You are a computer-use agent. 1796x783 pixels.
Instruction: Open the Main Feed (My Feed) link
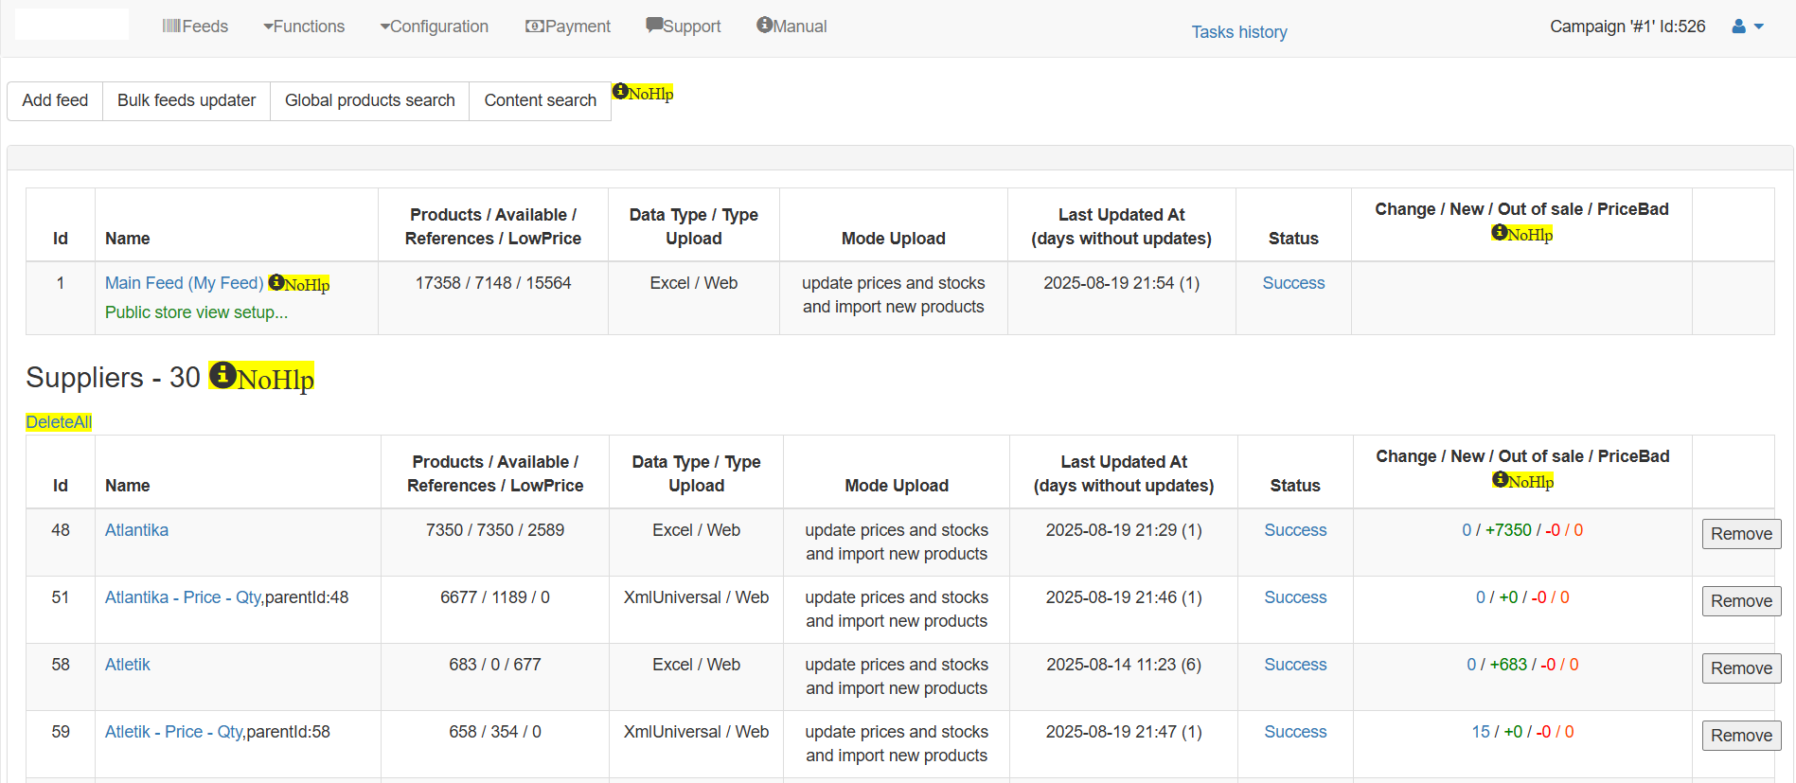tap(184, 283)
